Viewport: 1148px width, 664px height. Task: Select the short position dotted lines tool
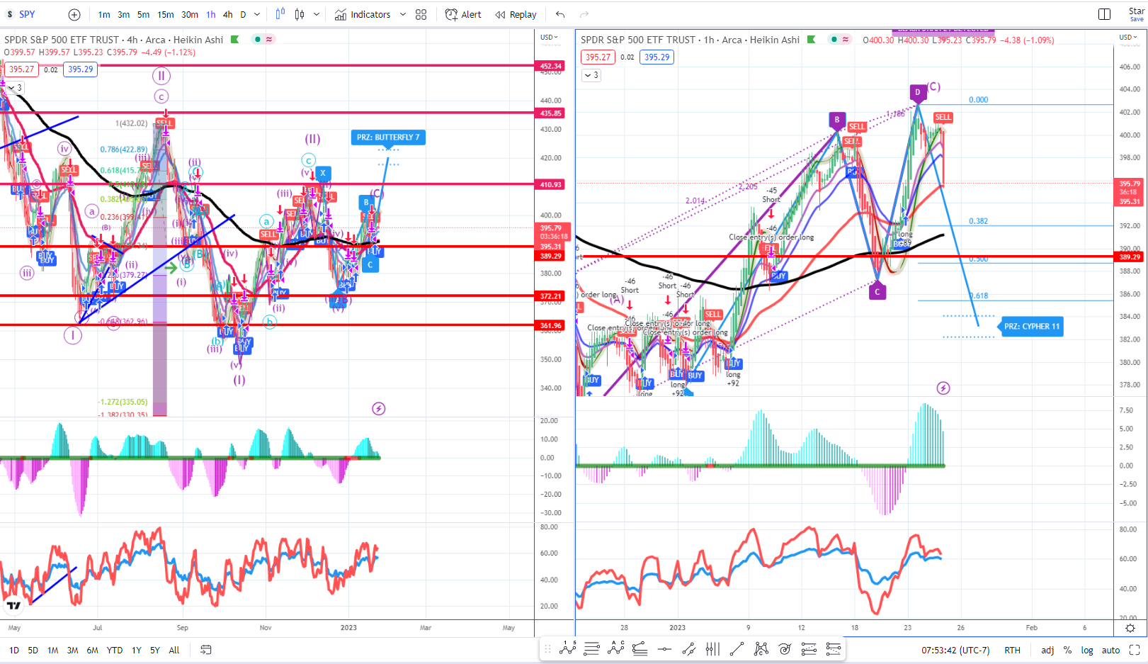pos(834,648)
